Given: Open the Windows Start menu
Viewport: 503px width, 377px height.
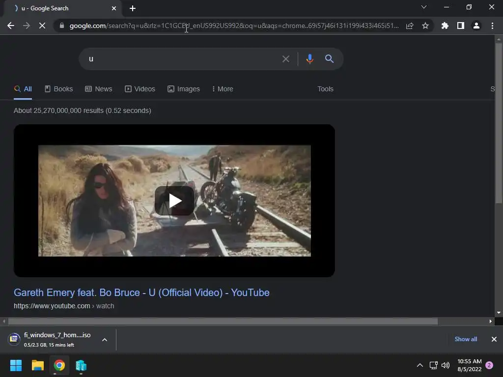Looking at the screenshot, I should (16, 365).
